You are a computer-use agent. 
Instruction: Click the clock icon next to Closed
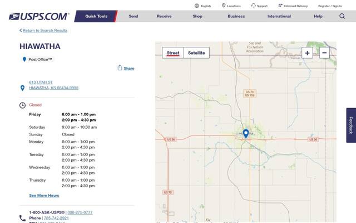[22, 105]
